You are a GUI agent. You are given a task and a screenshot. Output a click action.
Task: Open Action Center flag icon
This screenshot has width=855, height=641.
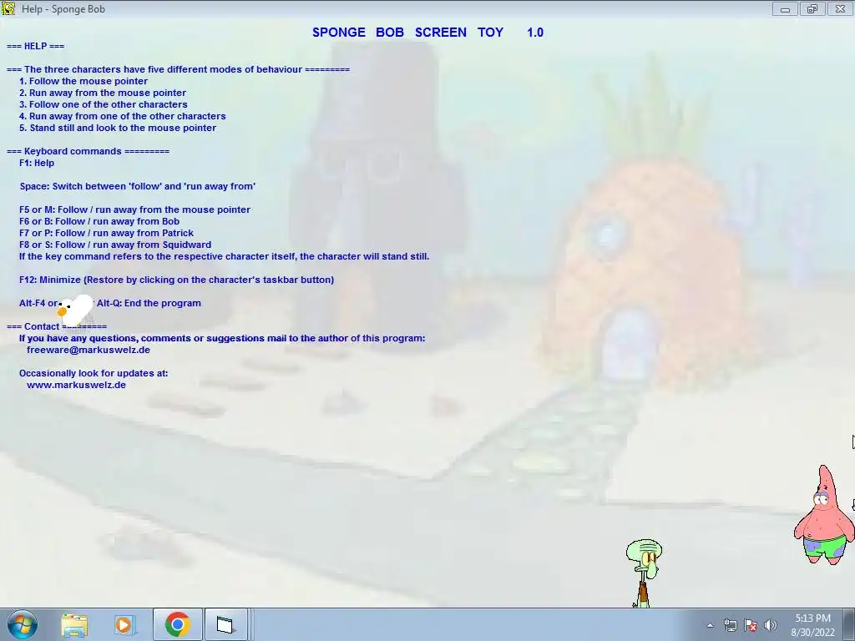pyautogui.click(x=751, y=625)
